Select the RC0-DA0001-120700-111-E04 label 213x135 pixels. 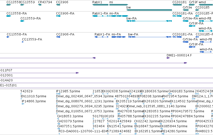tap(83, 132)
